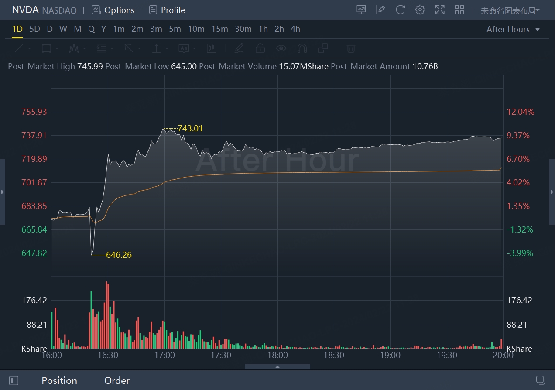This screenshot has width=555, height=390.
Task: Open the rectangle tool dropdown arrow
Action: (57, 48)
